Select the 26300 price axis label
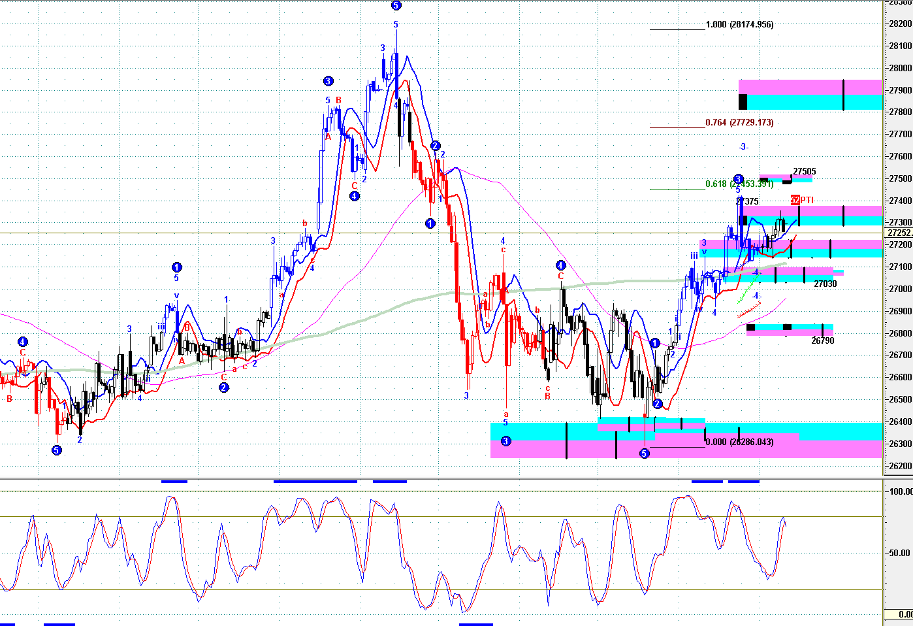The width and height of the screenshot is (913, 626). point(901,444)
